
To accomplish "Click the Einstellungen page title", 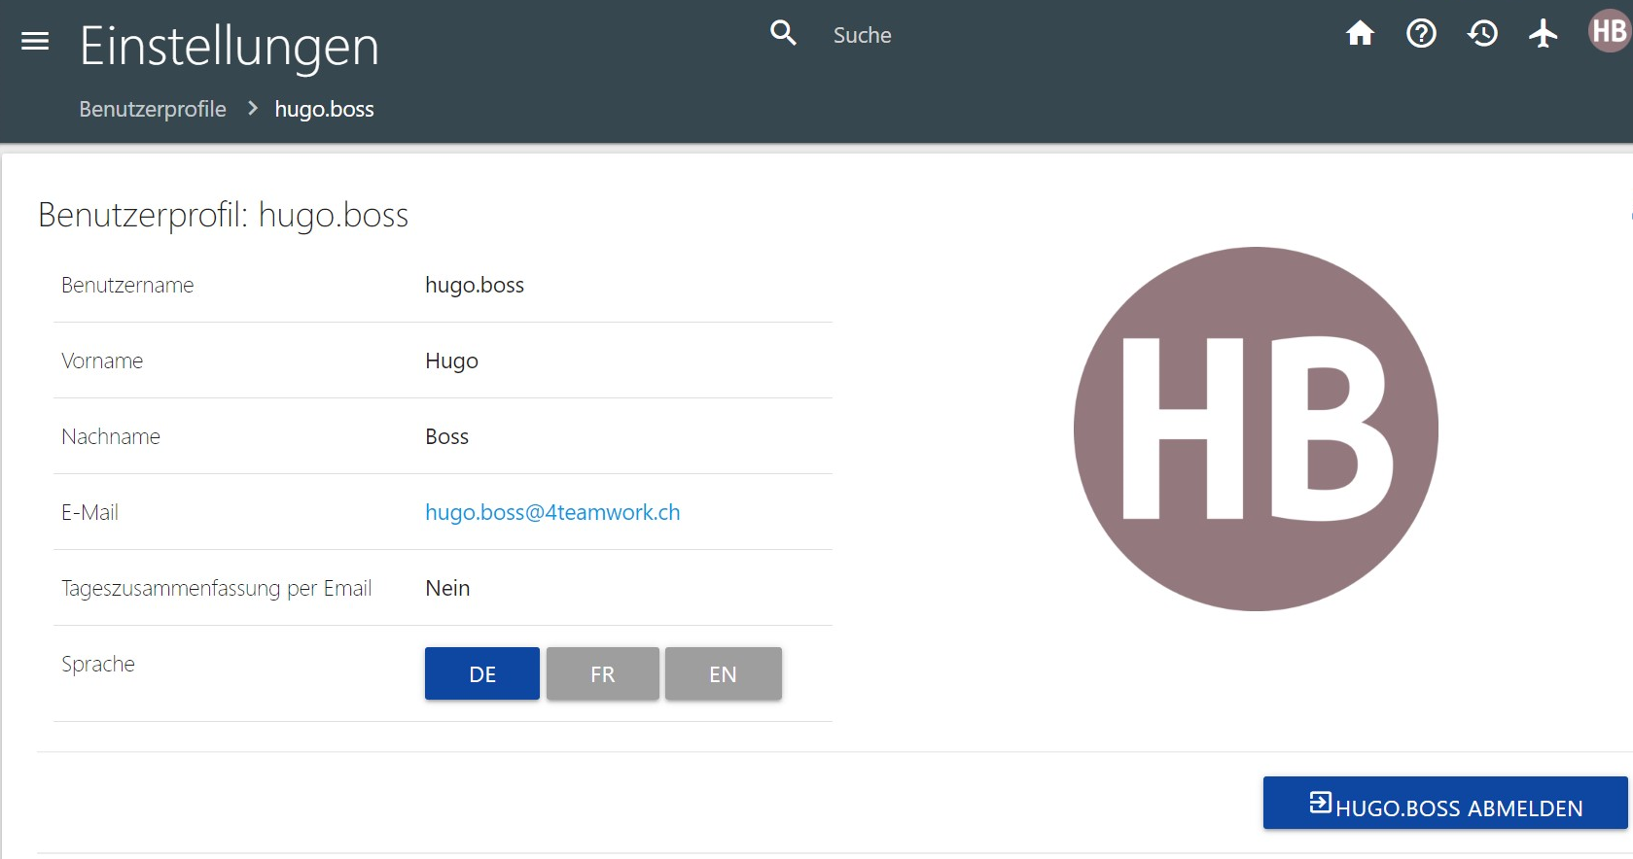I will click(230, 46).
